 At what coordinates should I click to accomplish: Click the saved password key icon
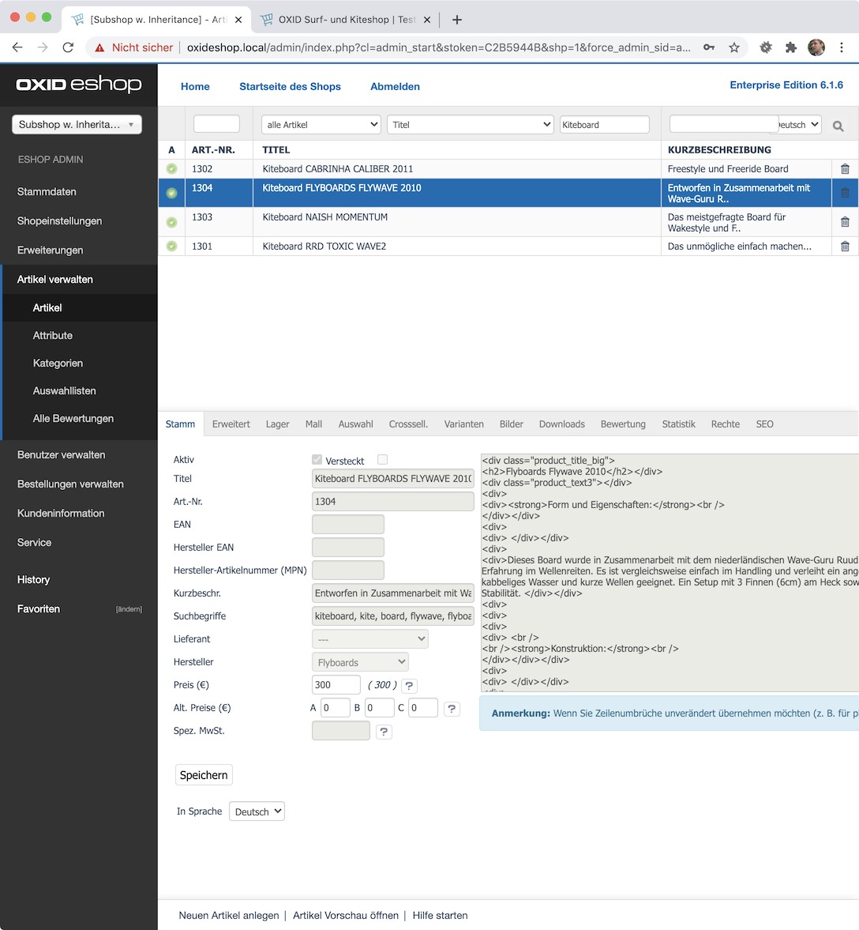pos(709,47)
